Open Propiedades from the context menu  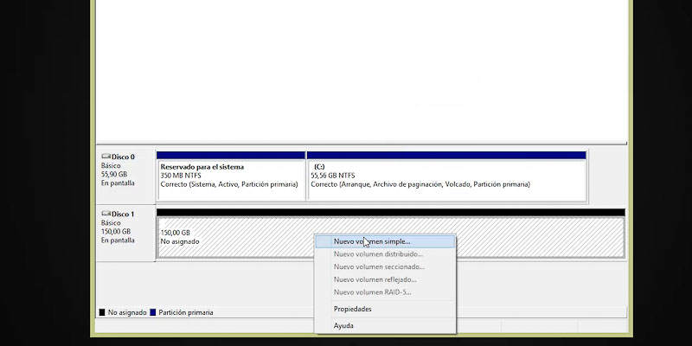click(385, 309)
